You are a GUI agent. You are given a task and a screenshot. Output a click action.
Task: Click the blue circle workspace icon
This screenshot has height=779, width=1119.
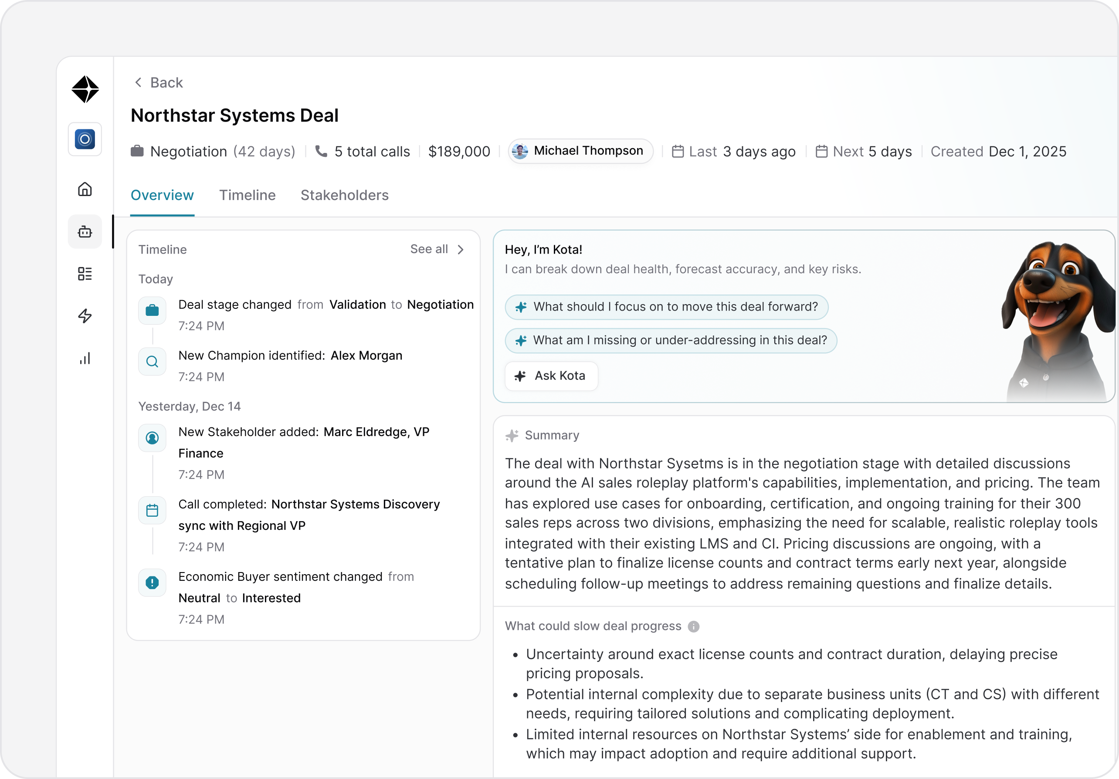(85, 139)
